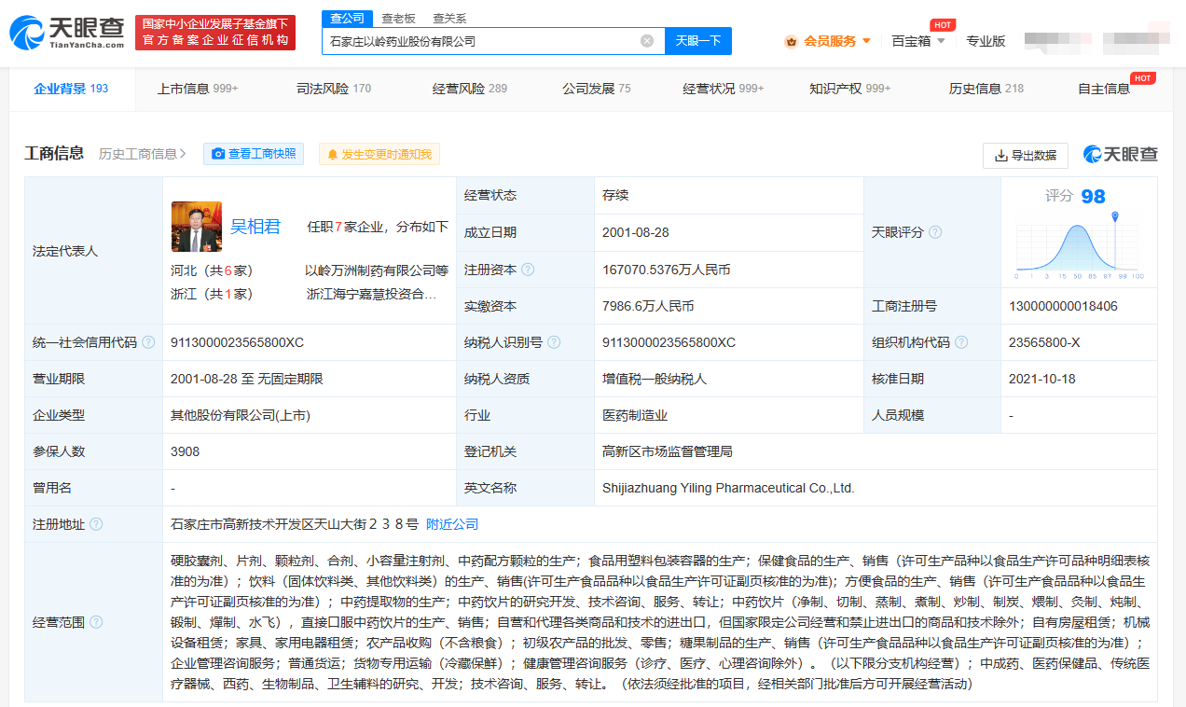
Task: Click the 企业类型 value 其他股份有限公司(上市)
Action: tap(241, 415)
